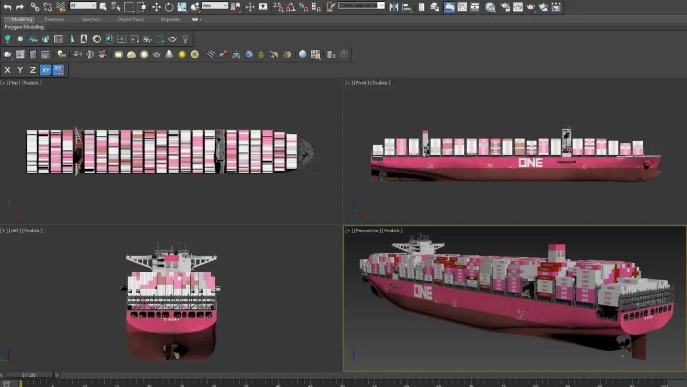687x387 pixels.
Task: Toggle the XY plane constraint
Action: click(46, 70)
